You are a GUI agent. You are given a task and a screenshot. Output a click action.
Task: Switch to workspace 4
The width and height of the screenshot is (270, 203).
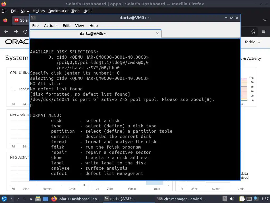31,199
